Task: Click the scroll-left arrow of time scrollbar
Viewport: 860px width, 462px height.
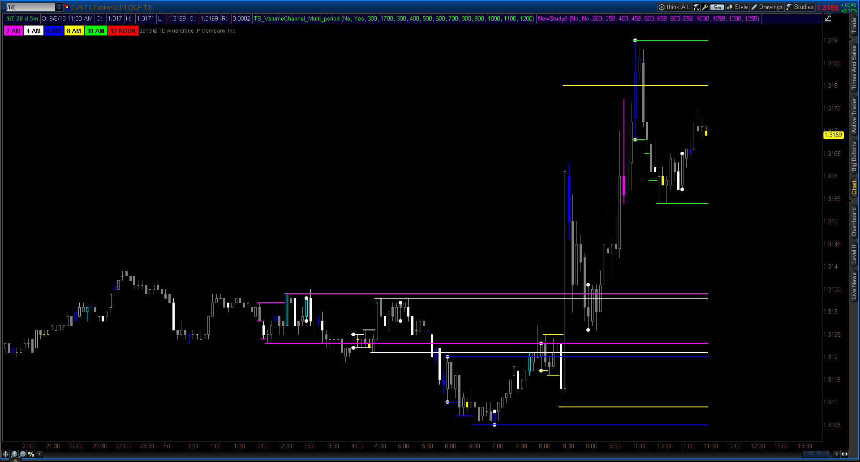Action: click(39, 454)
